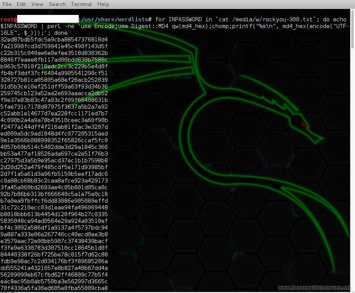
Task: Click the "$INPASSWORD" variable on the second line
Action: [19, 26]
